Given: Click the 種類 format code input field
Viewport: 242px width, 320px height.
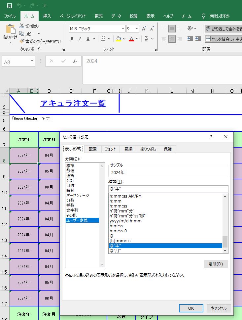Looking at the screenshot, I should [x=168, y=189].
